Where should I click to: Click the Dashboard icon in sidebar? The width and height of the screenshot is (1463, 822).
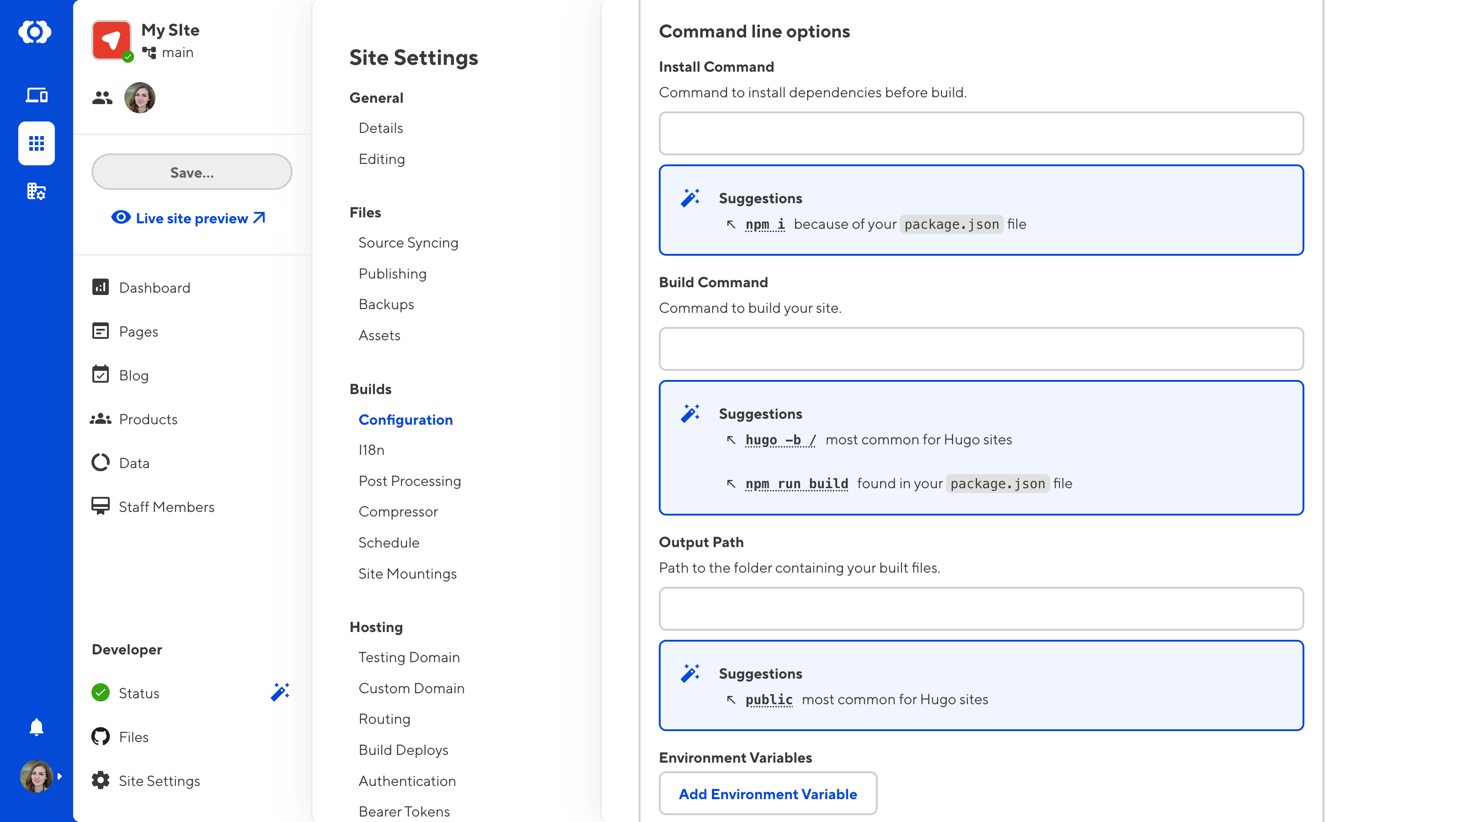click(x=101, y=287)
